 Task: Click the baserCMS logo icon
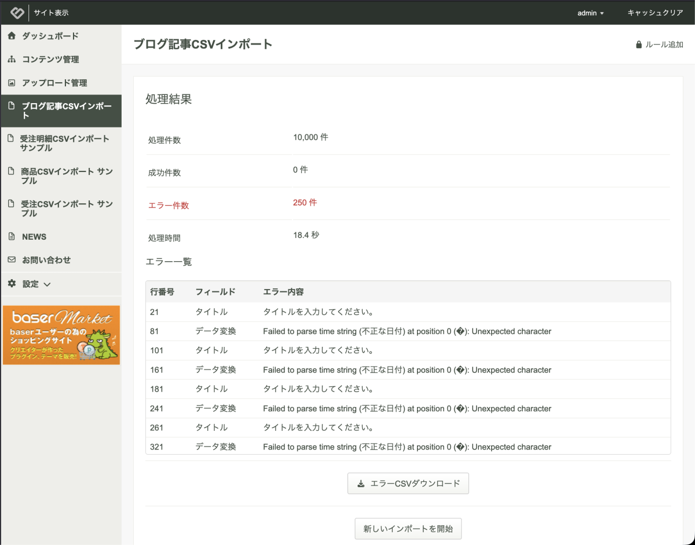coord(17,13)
